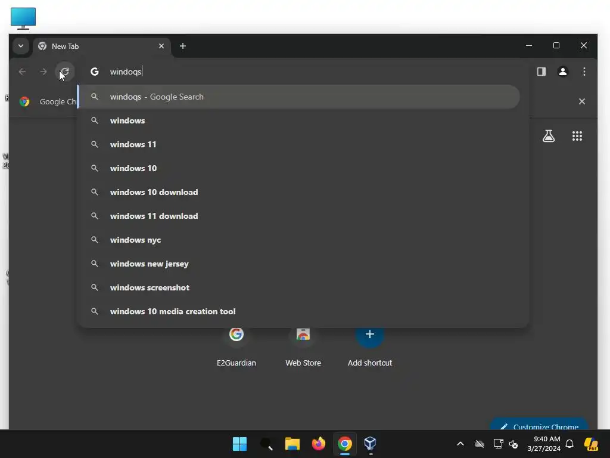Choose the 'windows nyc' suggestion
The image size is (610, 458).
click(299, 240)
